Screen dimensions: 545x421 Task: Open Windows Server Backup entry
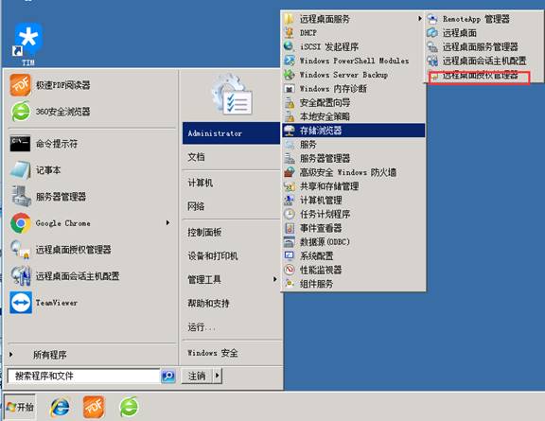tap(354, 75)
